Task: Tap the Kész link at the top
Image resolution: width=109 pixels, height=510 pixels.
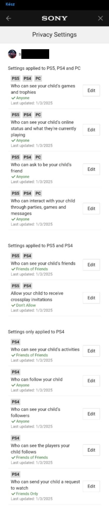Action: (10, 4)
